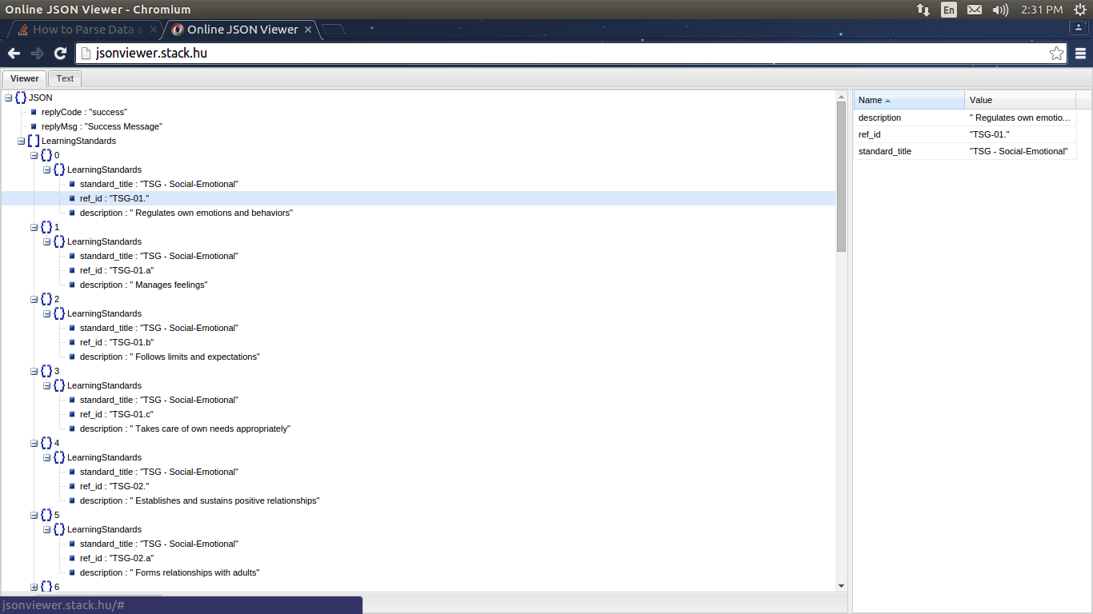Select ref_id : "TSG-01." node
The height and width of the screenshot is (614, 1093).
(116, 198)
